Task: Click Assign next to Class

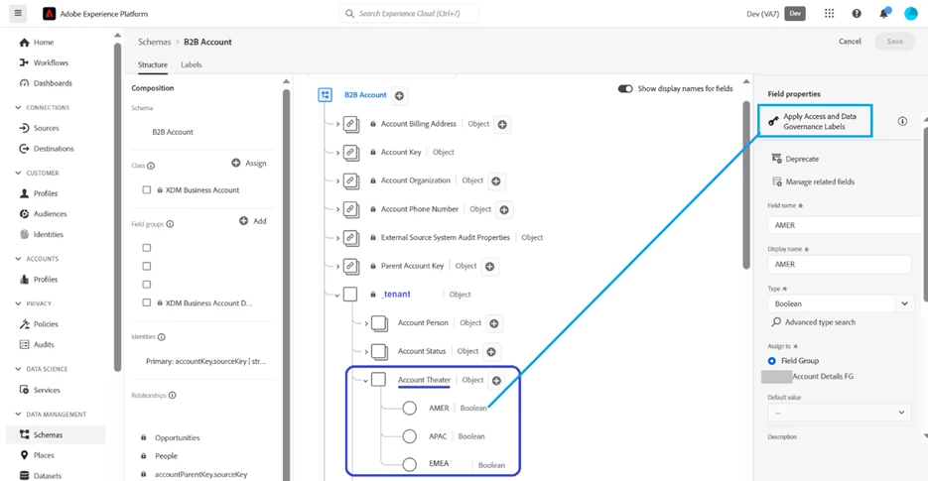Action: tap(249, 164)
